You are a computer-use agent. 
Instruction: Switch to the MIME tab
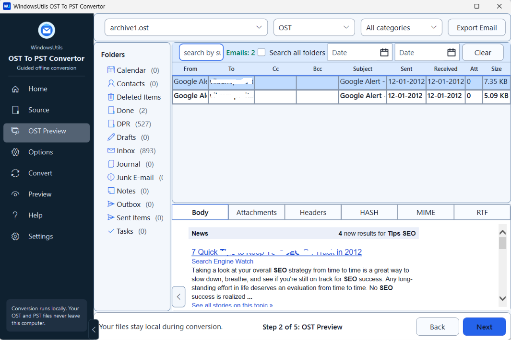[426, 213]
